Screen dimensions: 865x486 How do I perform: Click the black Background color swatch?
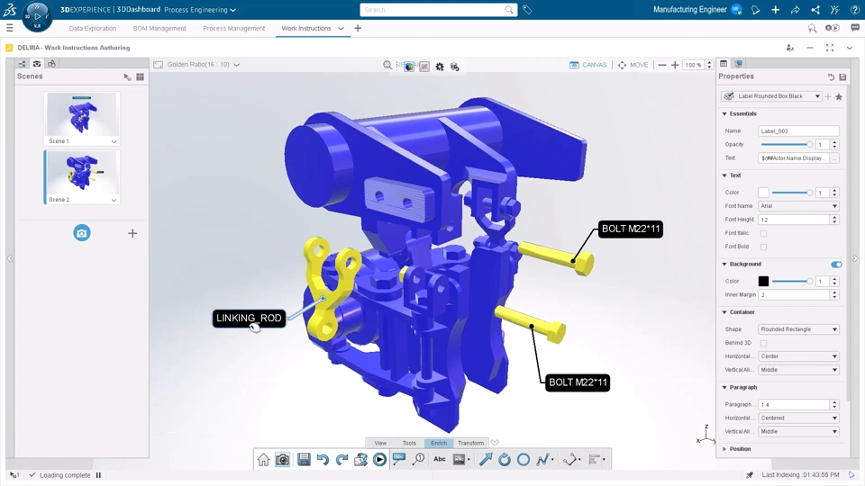coord(763,282)
